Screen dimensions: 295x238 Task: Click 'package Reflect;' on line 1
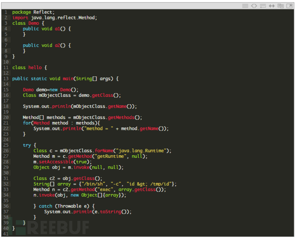33,12
